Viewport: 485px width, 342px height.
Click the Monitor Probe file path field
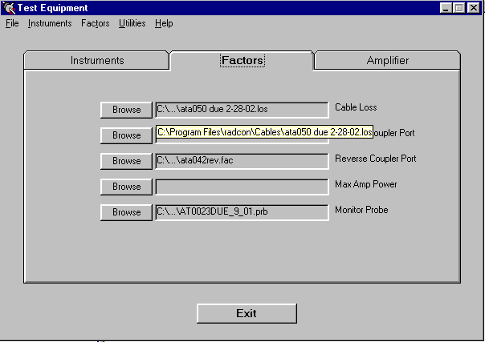(x=241, y=212)
